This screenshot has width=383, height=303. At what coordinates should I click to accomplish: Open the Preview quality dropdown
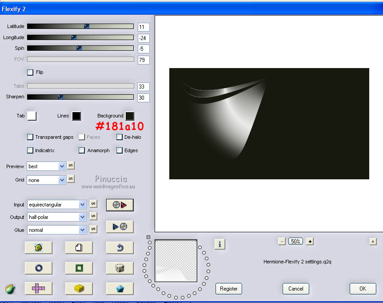pyautogui.click(x=46, y=166)
